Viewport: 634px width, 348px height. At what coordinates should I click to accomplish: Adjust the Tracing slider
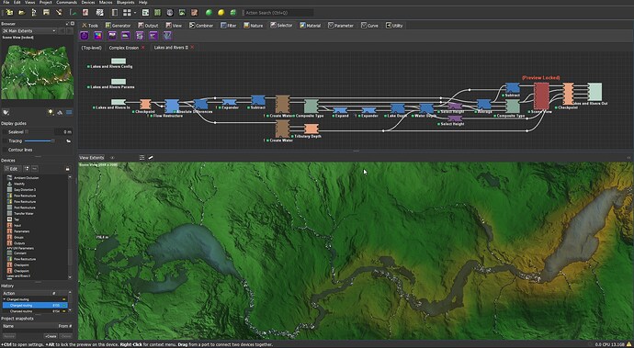pyautogui.click(x=40, y=140)
